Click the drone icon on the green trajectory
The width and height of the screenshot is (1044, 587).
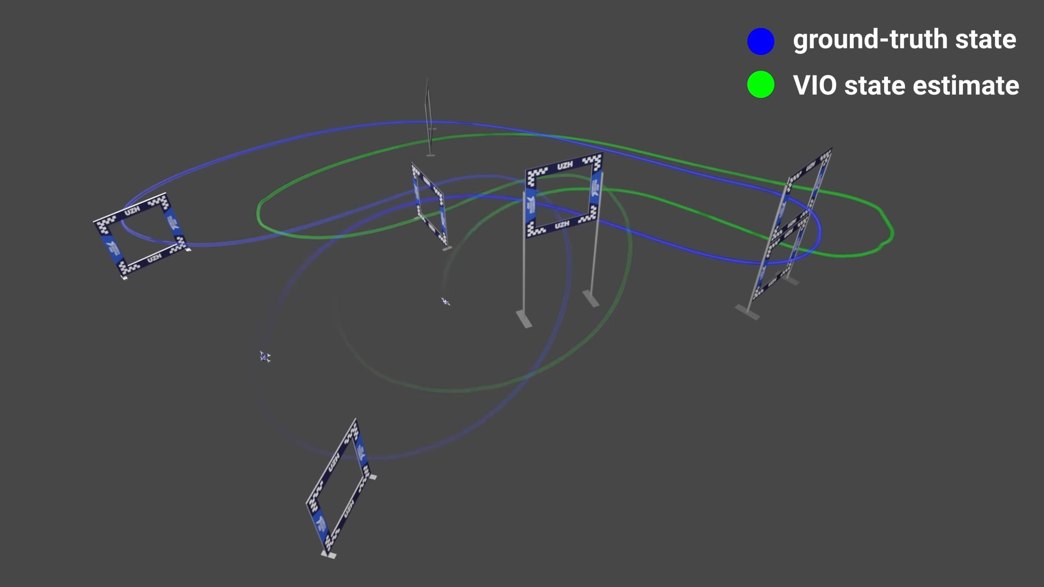[x=445, y=302]
